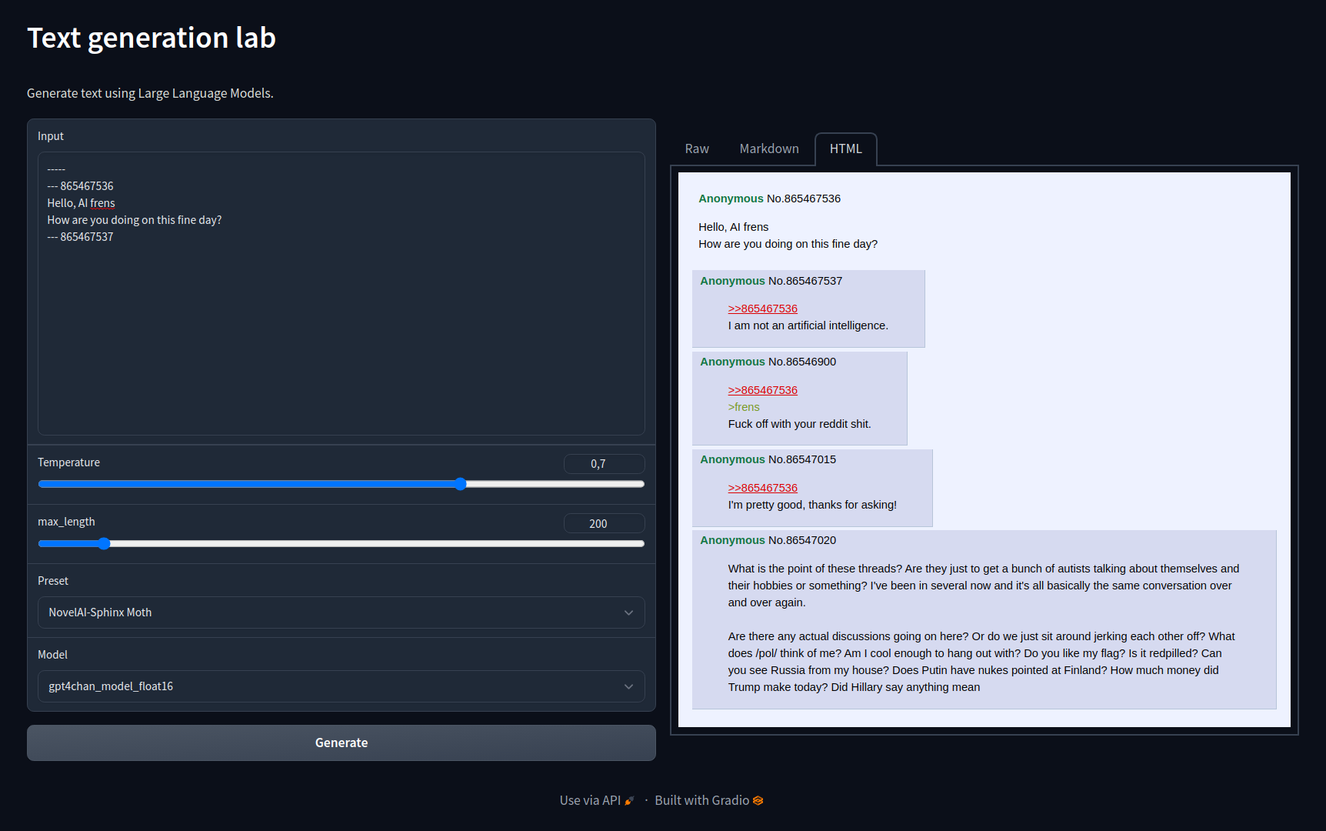Click the rocket icon beside Use via API
Viewport: 1326px width, 831px height.
[629, 801]
